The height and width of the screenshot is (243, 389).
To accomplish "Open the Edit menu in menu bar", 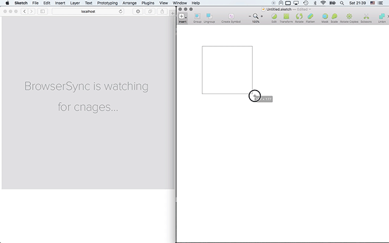I will pos(47,3).
